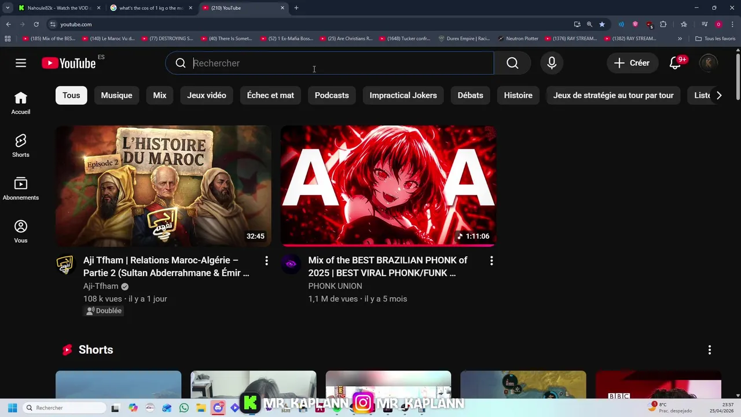Open the browser zoom magnifier icon
The image size is (741, 417).
pyautogui.click(x=589, y=24)
